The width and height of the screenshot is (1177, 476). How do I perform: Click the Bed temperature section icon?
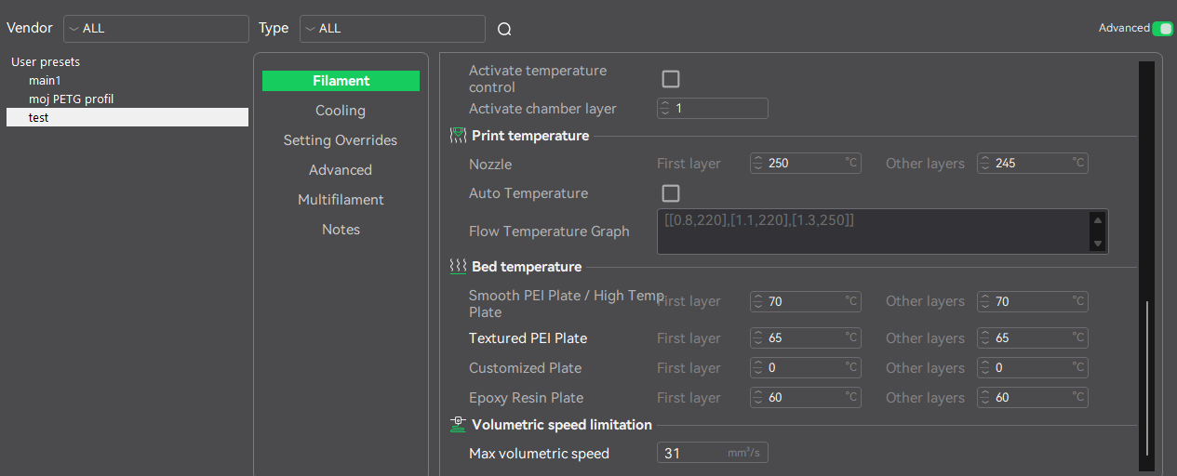click(x=458, y=267)
